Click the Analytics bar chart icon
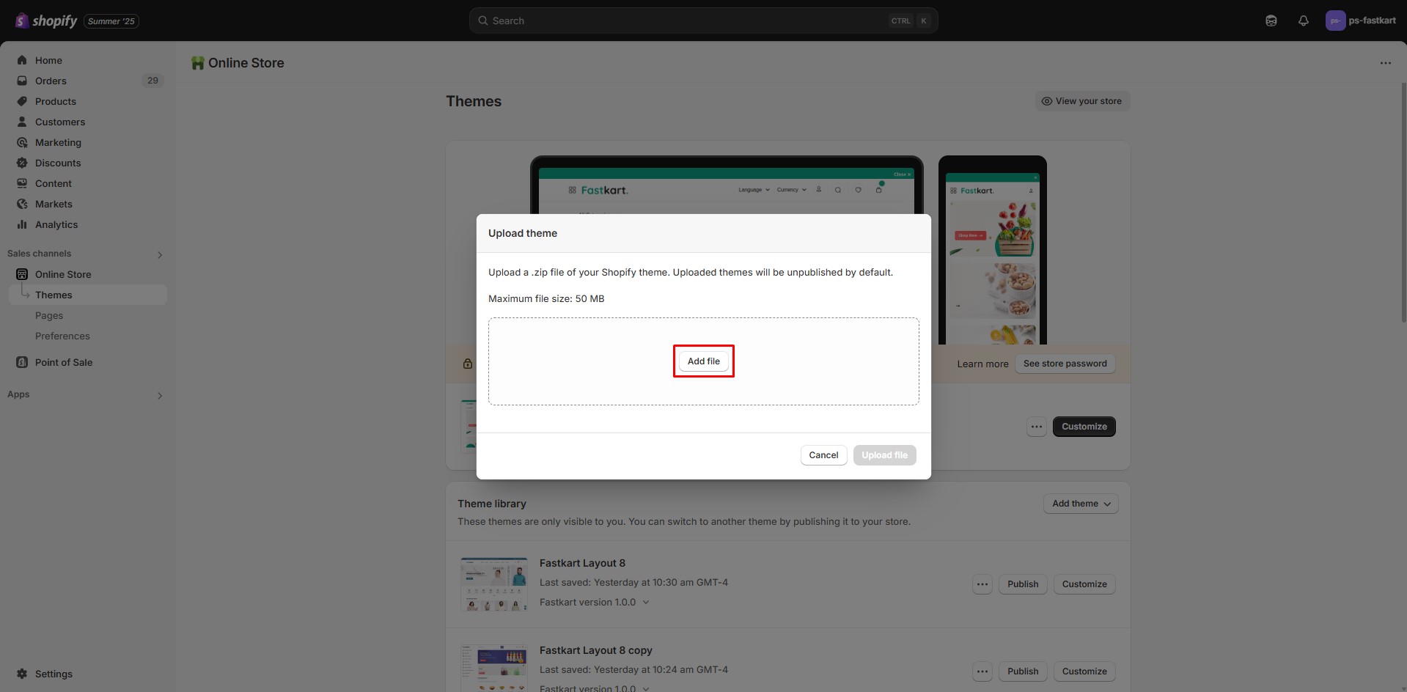The width and height of the screenshot is (1407, 692). (22, 224)
